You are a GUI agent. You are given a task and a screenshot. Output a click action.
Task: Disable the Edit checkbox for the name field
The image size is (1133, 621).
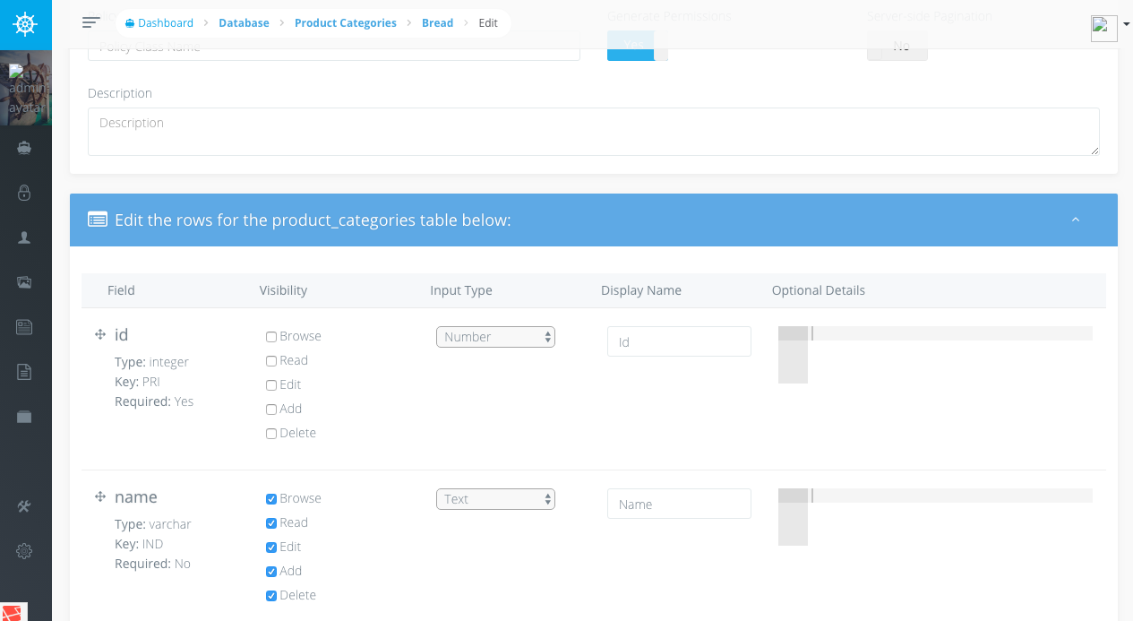pyautogui.click(x=270, y=547)
